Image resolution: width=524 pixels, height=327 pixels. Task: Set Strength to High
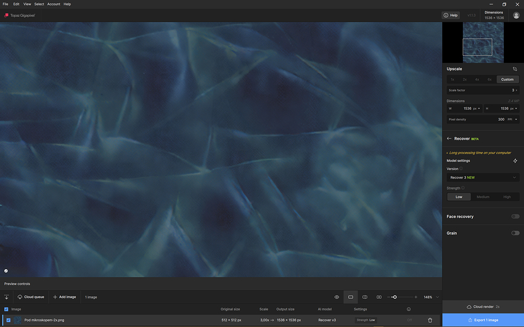(507, 197)
